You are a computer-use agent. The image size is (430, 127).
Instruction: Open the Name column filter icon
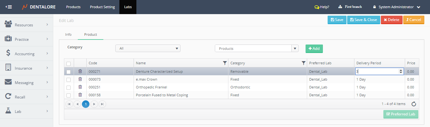[x=225, y=63]
